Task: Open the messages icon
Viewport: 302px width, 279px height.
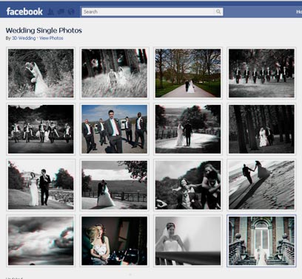Action: 61,12
